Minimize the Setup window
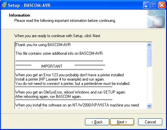Viewport: 167px width, 130px height. (x=146, y=5)
